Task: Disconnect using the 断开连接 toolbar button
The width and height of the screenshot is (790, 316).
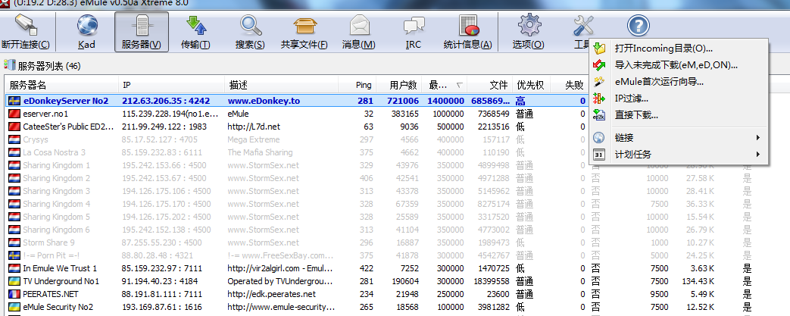Action: [26, 32]
